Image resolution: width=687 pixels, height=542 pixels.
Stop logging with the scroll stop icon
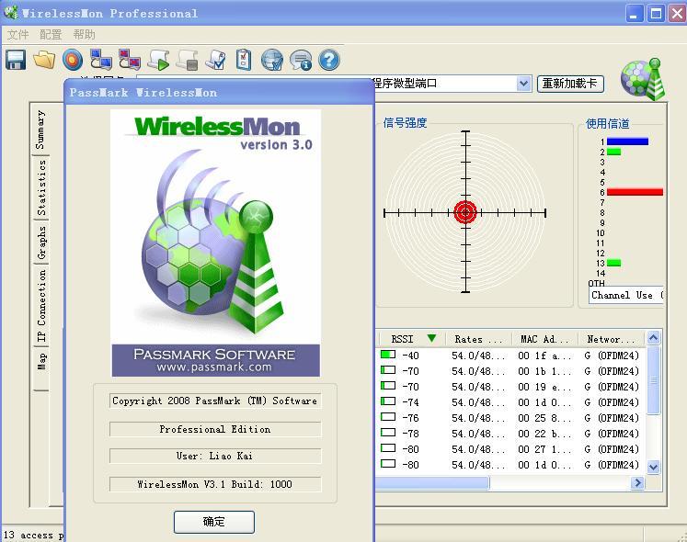(x=187, y=60)
